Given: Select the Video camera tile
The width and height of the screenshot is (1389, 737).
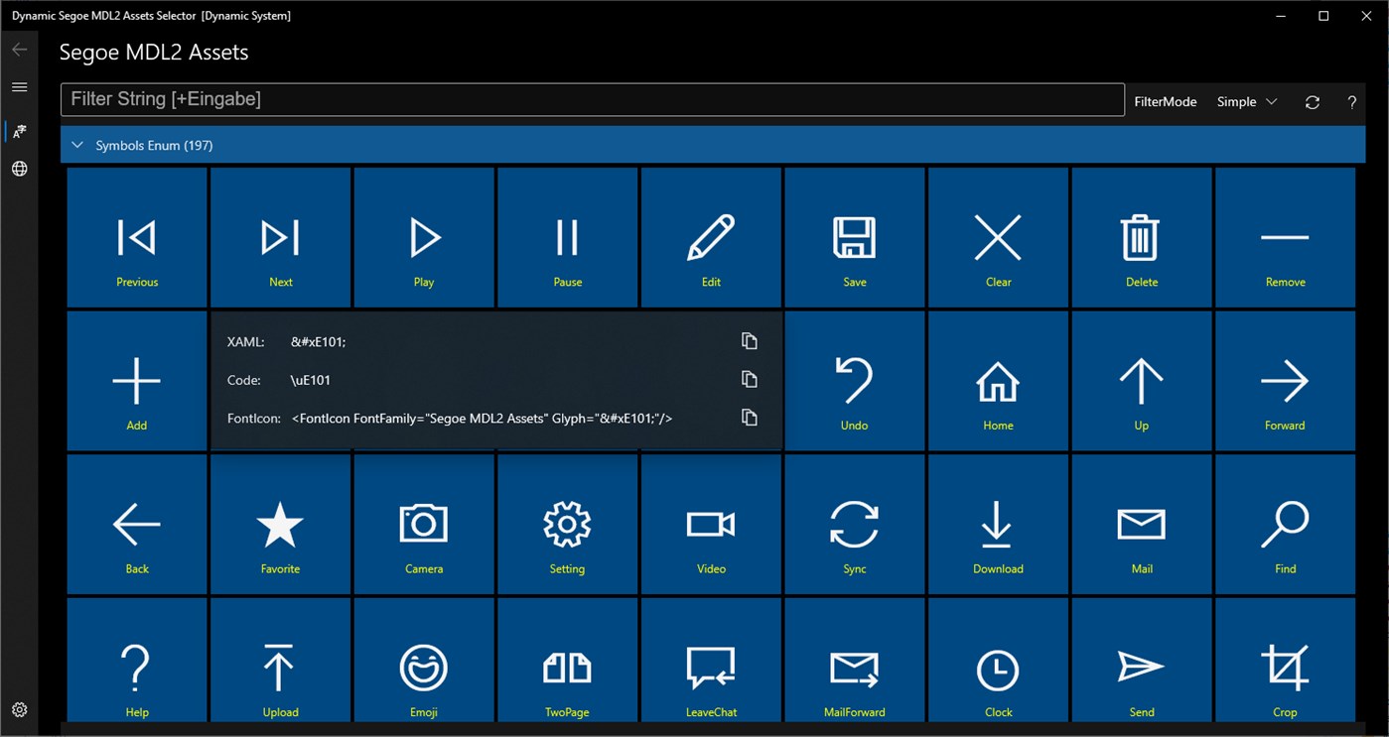Looking at the screenshot, I should coord(711,524).
